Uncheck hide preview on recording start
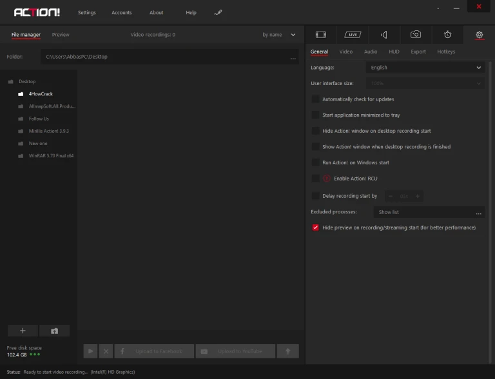This screenshot has height=379, width=495. click(x=315, y=228)
